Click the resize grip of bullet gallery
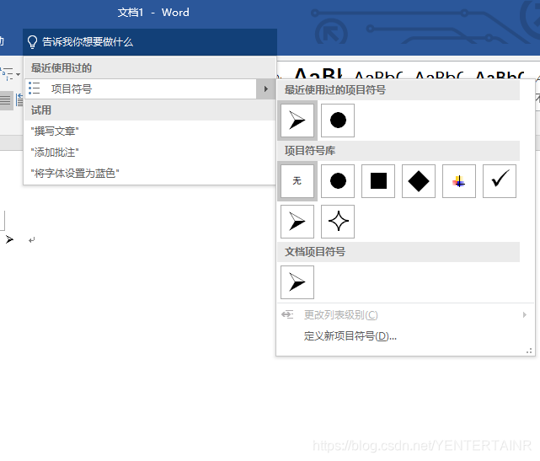 click(529, 351)
